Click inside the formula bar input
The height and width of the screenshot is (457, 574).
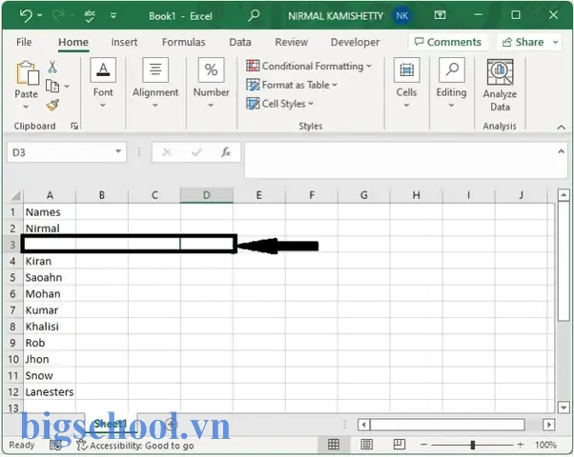point(399,160)
